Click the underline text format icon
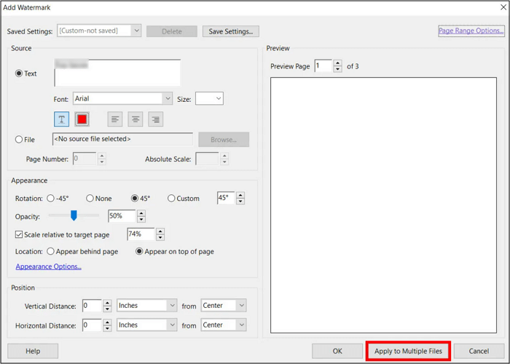 click(x=62, y=119)
